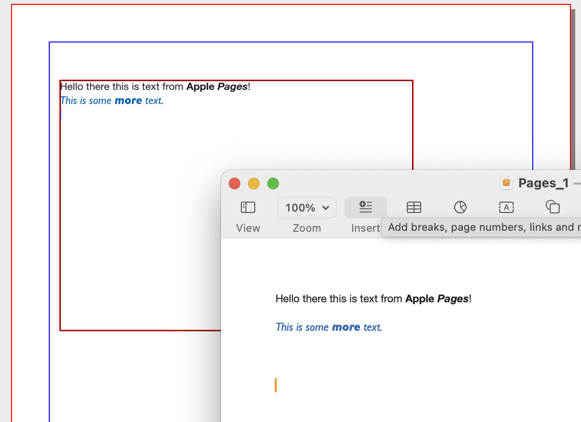581x422 pixels.
Task: Click the chevron on the Zoom control
Action: click(326, 208)
